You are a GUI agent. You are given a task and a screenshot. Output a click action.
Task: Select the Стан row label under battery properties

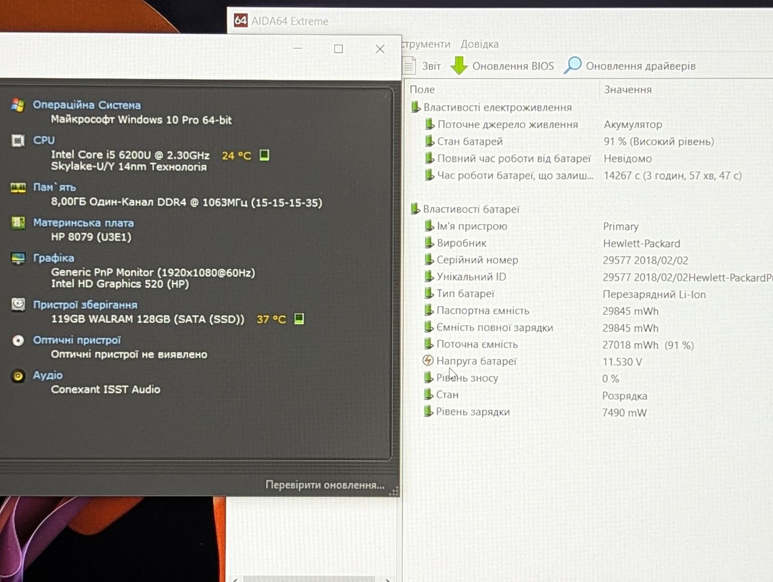coord(447,395)
